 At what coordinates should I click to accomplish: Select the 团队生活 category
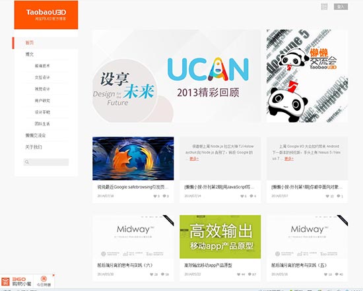point(42,124)
